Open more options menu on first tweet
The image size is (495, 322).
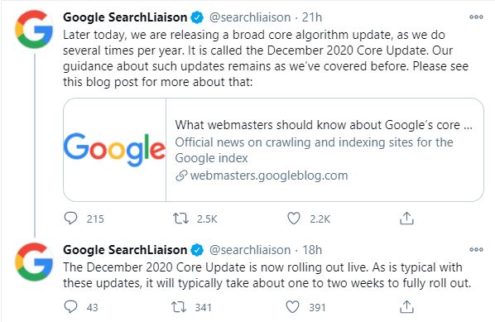[x=476, y=17]
